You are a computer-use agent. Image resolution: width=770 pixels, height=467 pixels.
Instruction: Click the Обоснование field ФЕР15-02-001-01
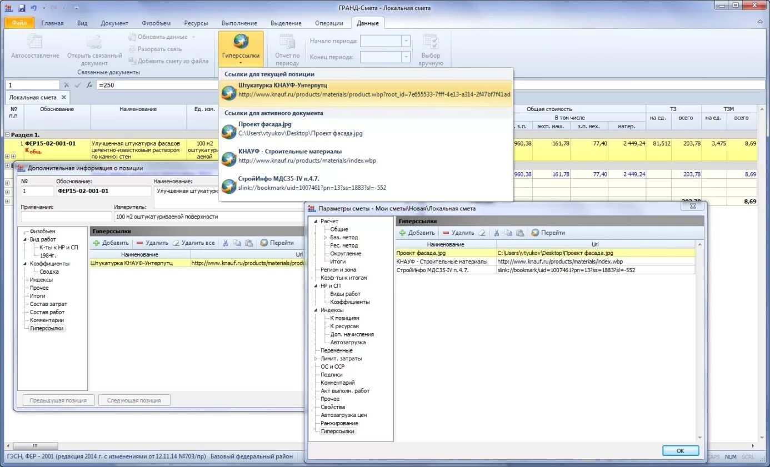(103, 191)
